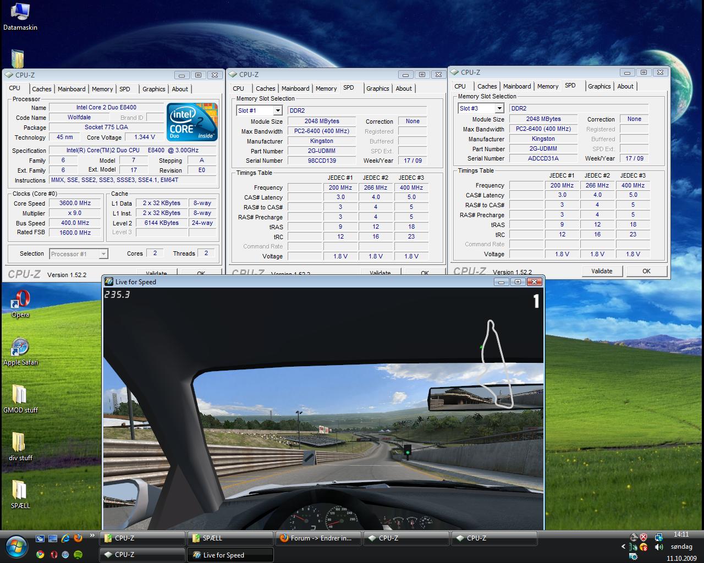Expand quick launch overflow chevron
This screenshot has height=563, width=704.
pyautogui.click(x=92, y=536)
